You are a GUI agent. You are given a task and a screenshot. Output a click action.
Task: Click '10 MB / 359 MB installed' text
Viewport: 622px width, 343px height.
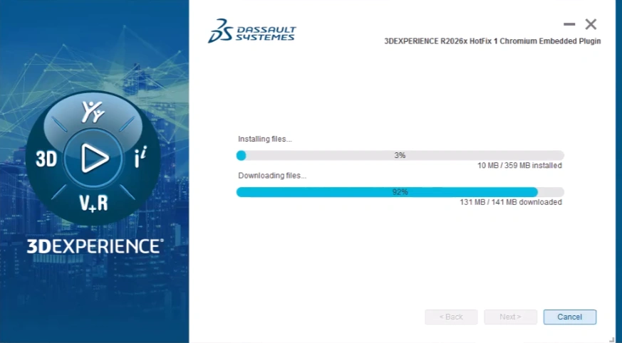519,166
